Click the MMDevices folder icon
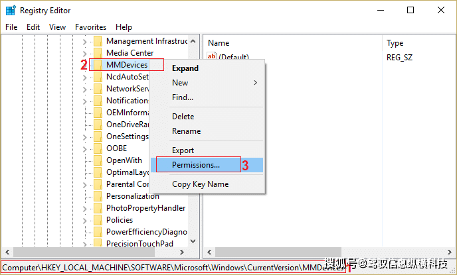This screenshot has height=275, width=457. point(98,65)
